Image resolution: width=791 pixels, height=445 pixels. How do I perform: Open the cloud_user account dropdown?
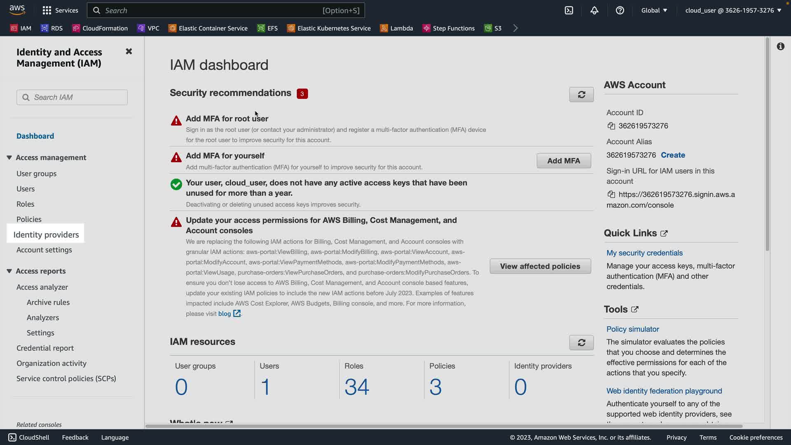[733, 10]
